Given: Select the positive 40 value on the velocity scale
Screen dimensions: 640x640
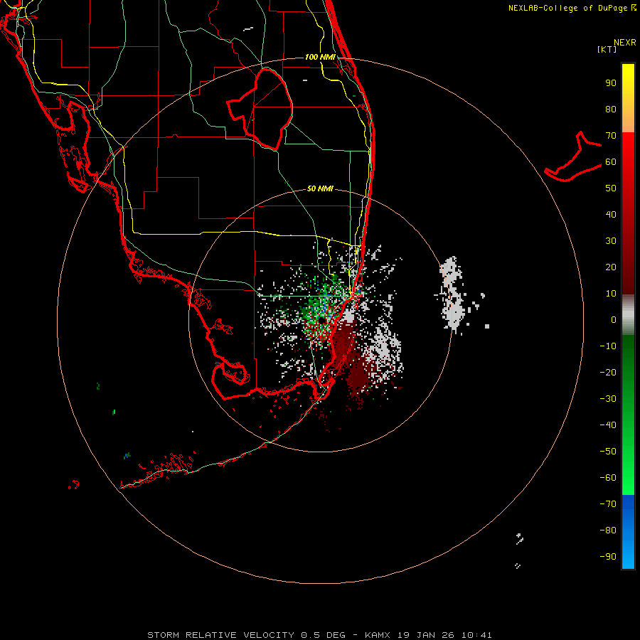Looking at the screenshot, I should click(x=611, y=214).
